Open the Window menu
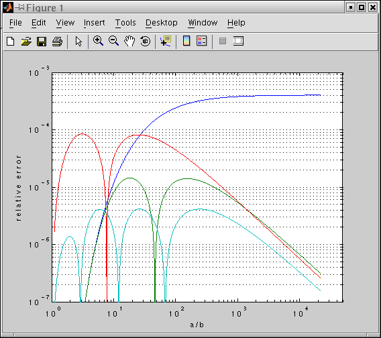381x338 pixels. pyautogui.click(x=203, y=23)
